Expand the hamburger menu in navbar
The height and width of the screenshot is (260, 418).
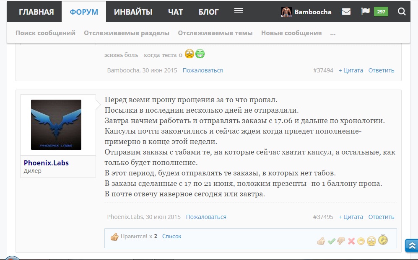pos(239,11)
